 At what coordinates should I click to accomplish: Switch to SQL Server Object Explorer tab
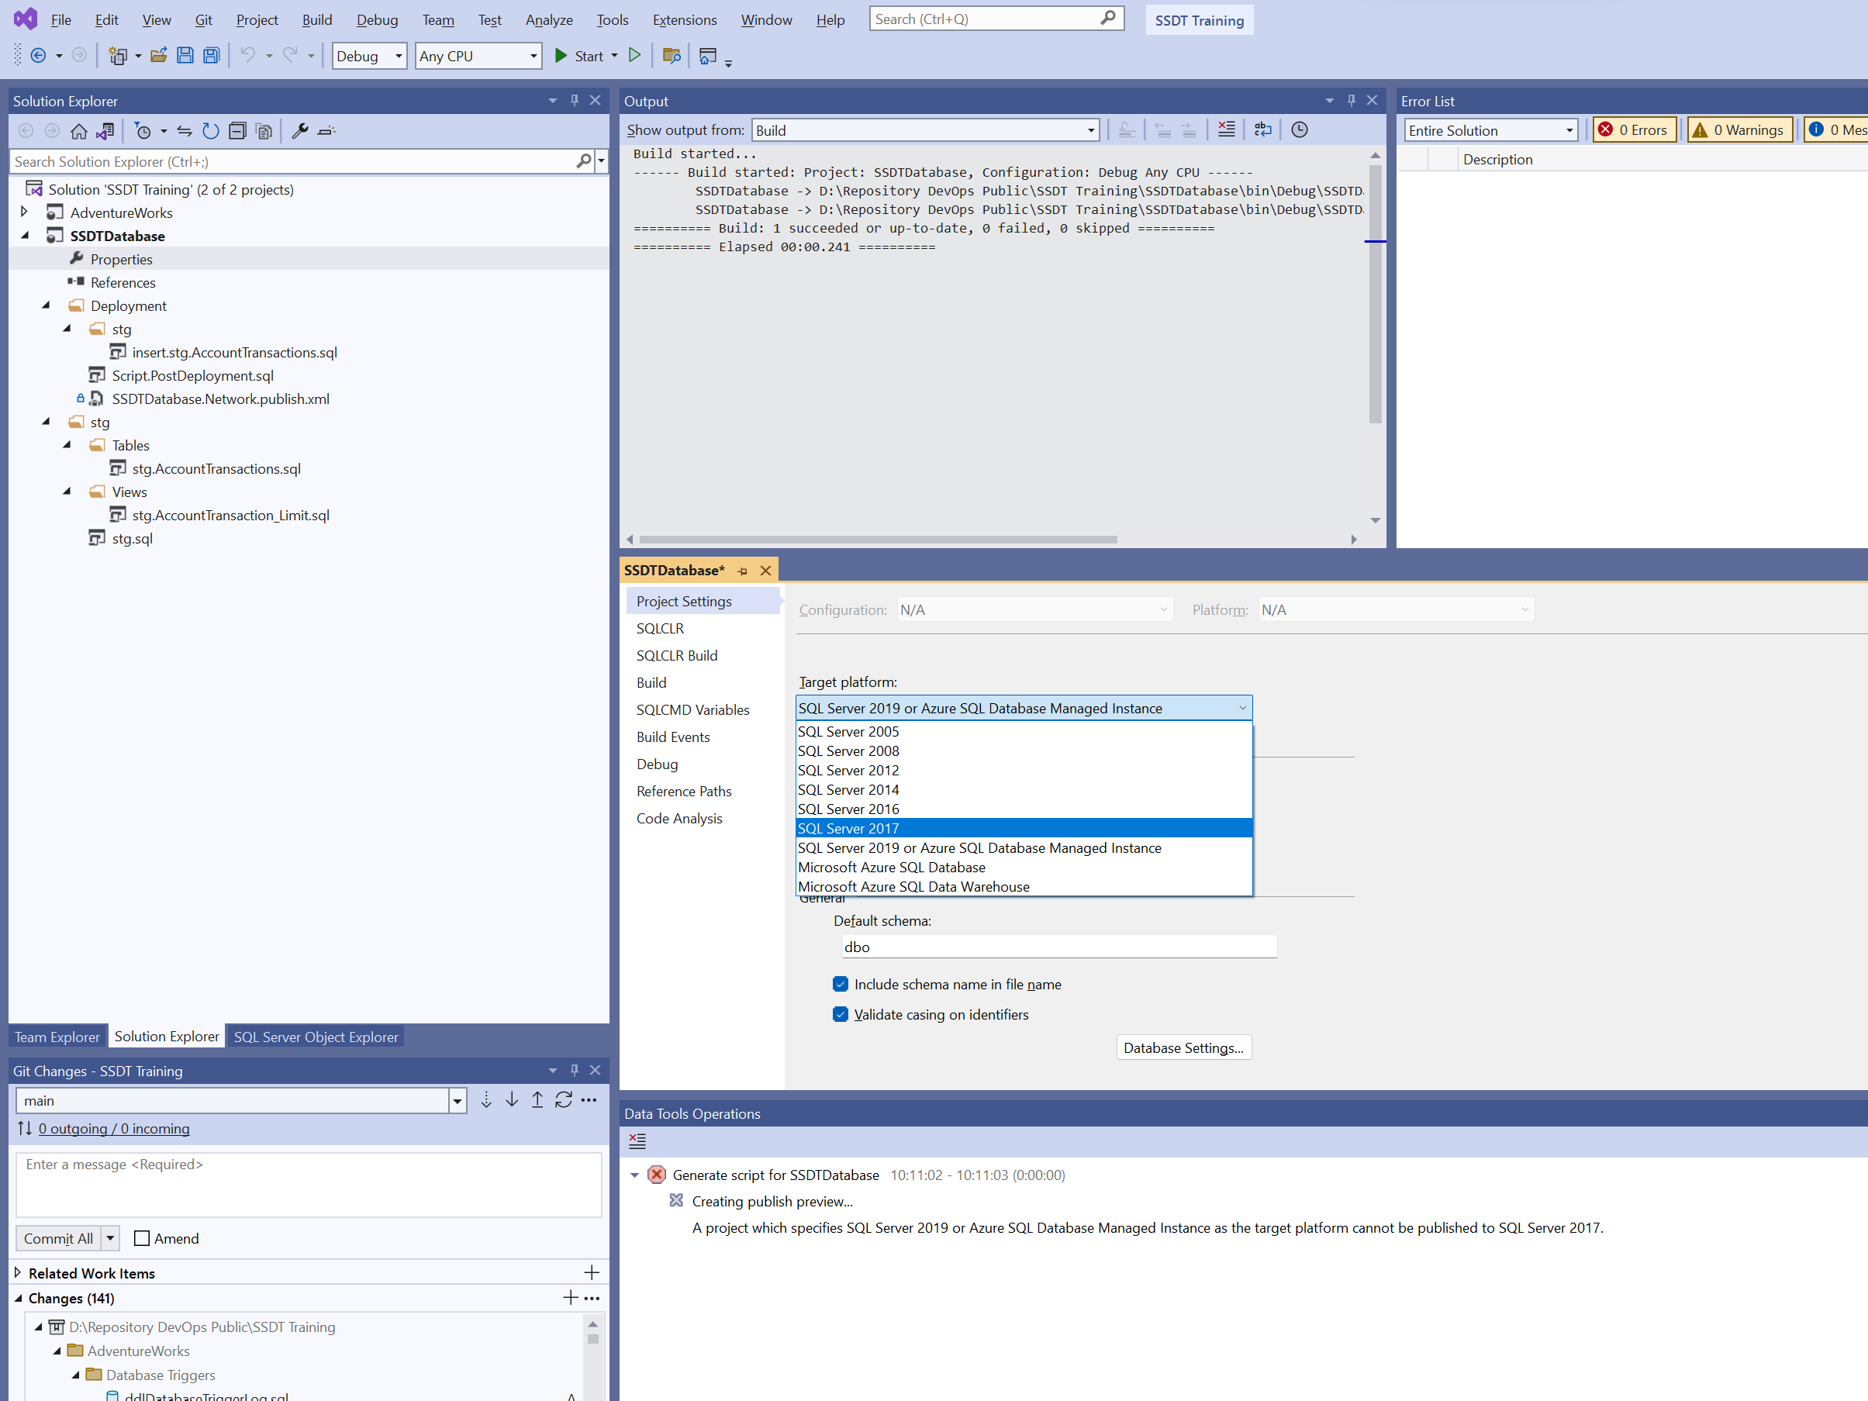point(316,1036)
